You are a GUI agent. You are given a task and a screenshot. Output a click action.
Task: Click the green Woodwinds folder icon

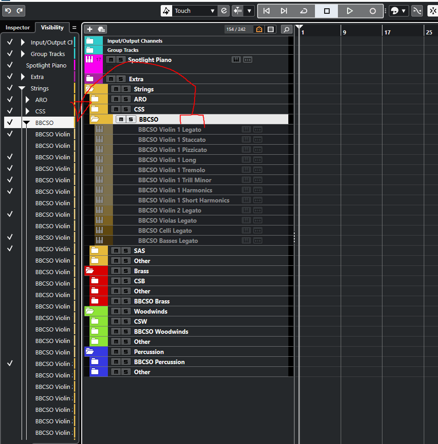coord(90,311)
